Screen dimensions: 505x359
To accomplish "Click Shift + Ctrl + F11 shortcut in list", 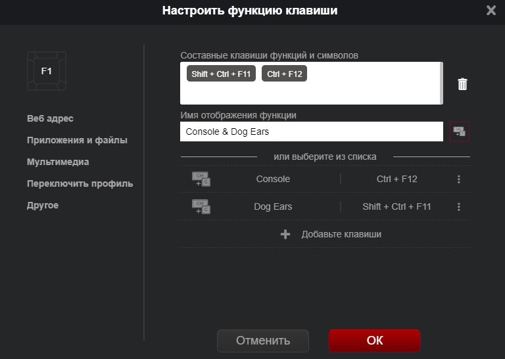I will 397,206.
